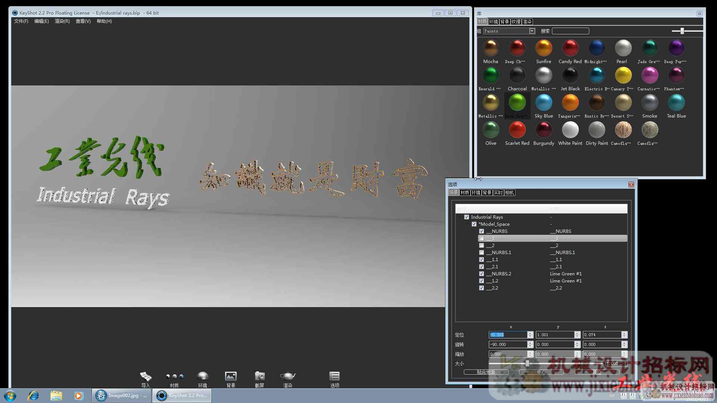The width and height of the screenshot is (717, 403).
Task: Switch to library Textures (纹理) tab
Action: coord(516,22)
